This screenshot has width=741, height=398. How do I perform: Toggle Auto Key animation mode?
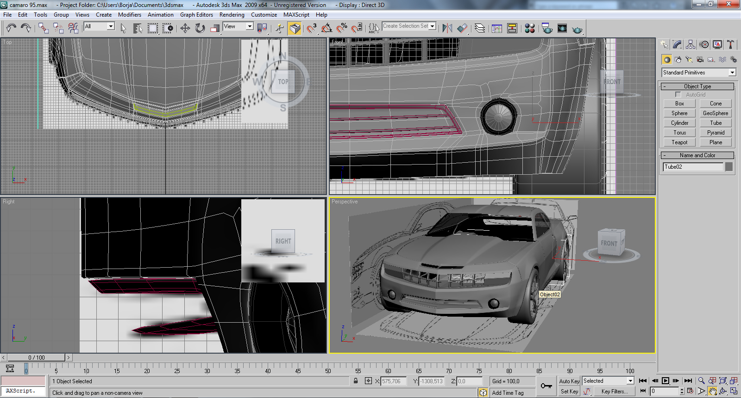(569, 381)
